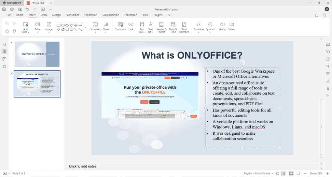Open the Plugins tab
This screenshot has height=177, width=332.
tap(158, 15)
